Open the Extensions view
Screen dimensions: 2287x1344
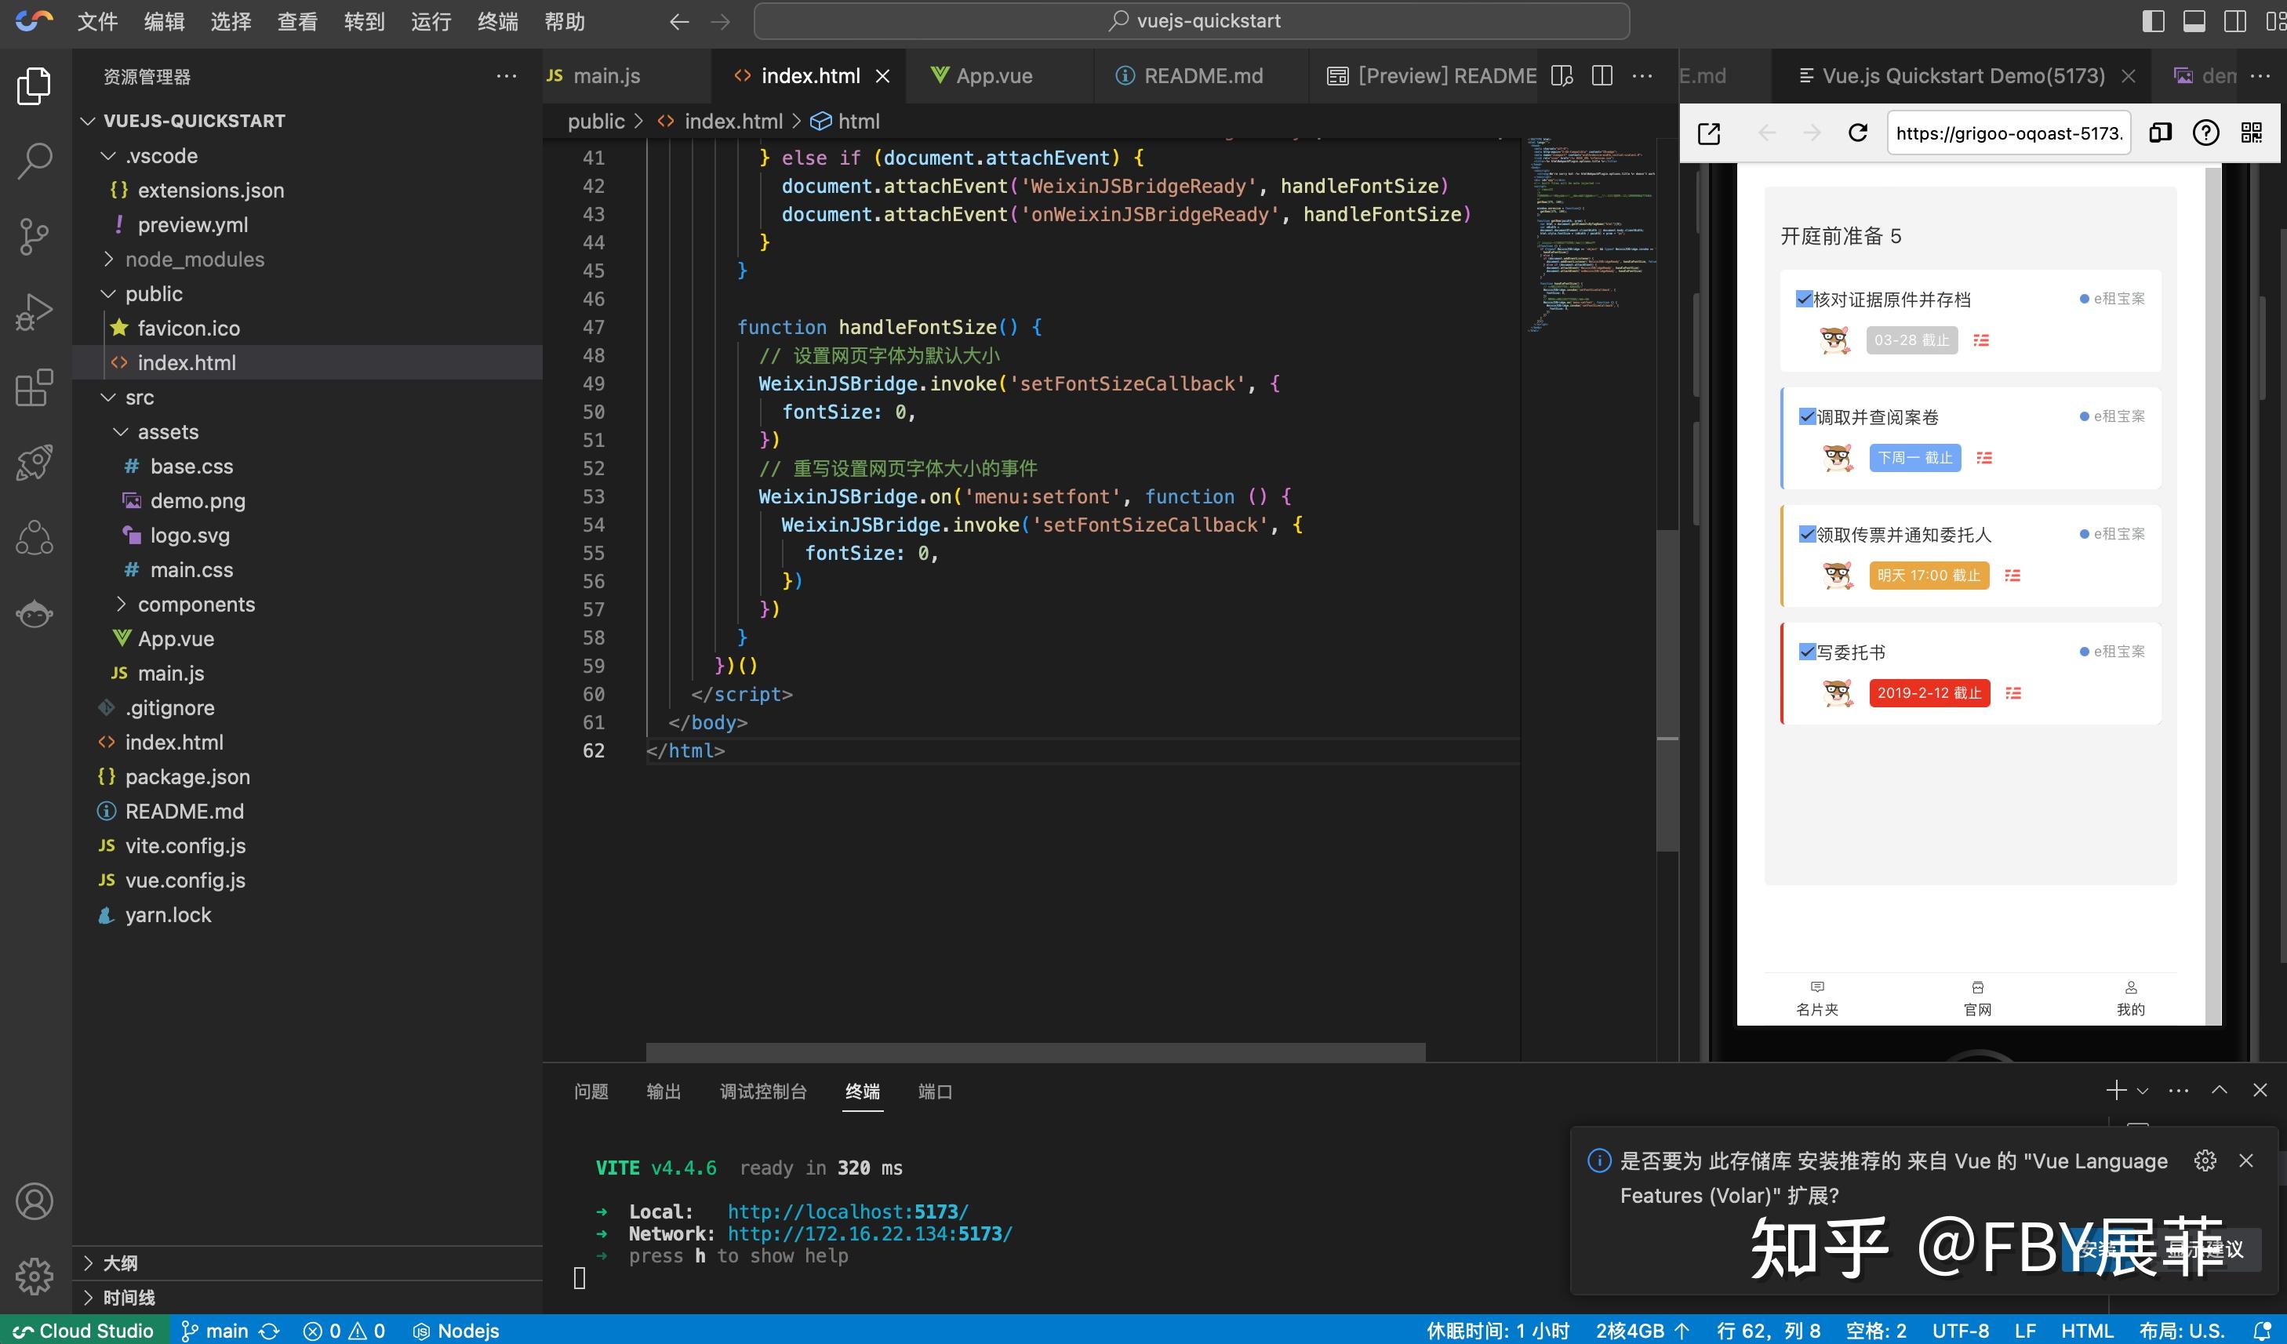click(x=35, y=388)
